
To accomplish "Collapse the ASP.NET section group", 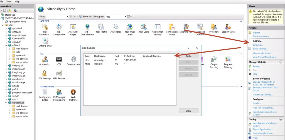I will click(241, 21).
